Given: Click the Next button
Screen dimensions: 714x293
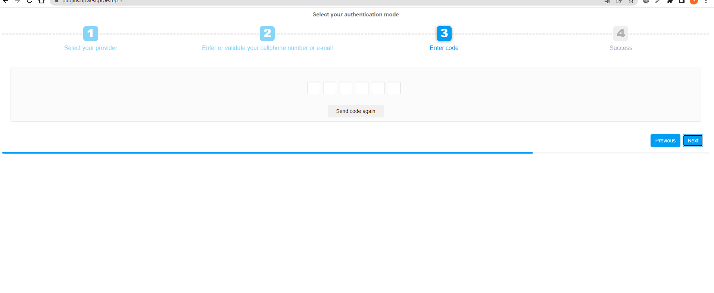Looking at the screenshot, I should tap(693, 141).
